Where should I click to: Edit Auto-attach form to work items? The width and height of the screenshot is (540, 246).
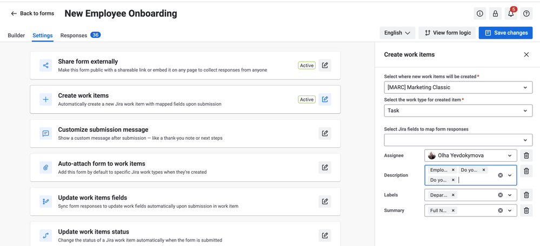325,167
